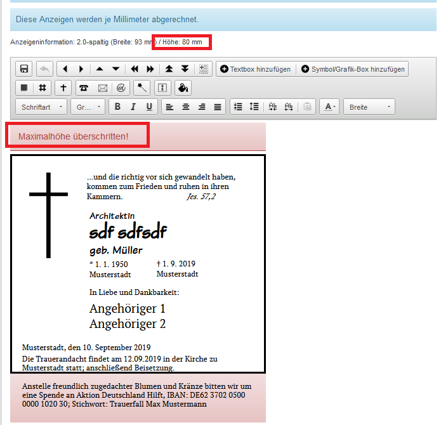Screen dimensions: 448x425
Task: Open the Schriftart font dropdown
Action: coord(41,107)
